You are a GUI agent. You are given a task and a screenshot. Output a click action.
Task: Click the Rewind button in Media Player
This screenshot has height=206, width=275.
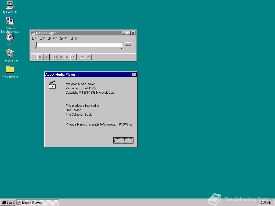61,57
